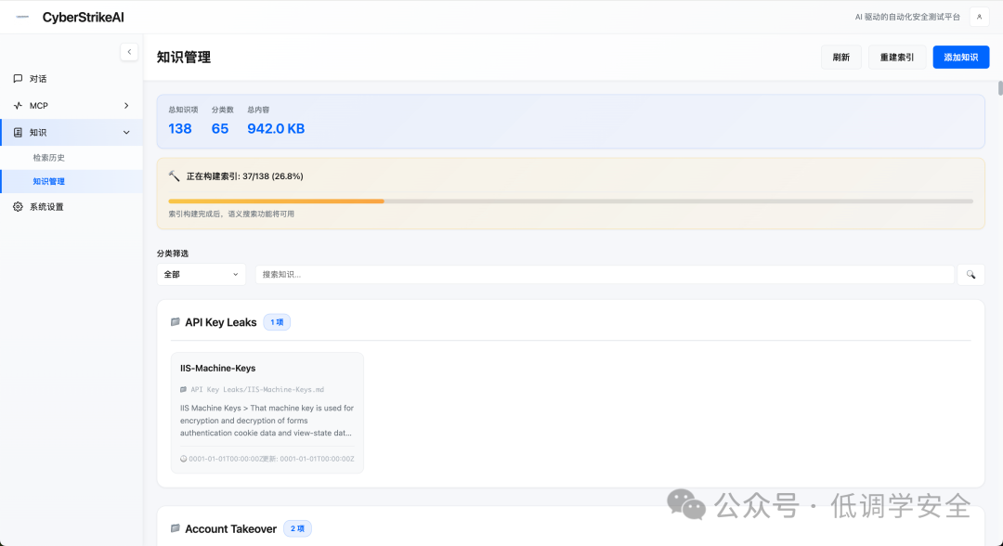This screenshot has width=1003, height=546.
Task: Collapse the 知识 submenu arrow
Action: (x=126, y=133)
